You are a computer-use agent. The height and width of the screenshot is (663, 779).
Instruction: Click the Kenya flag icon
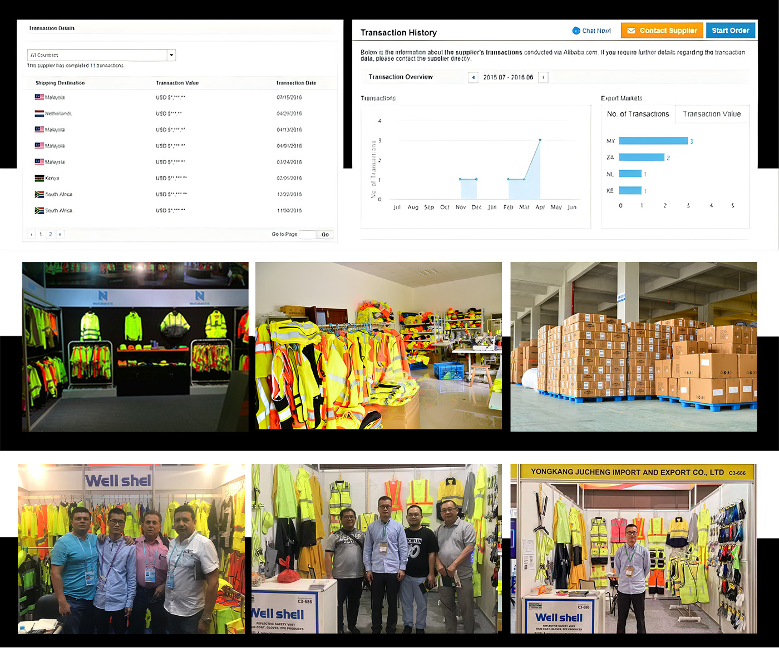39,179
